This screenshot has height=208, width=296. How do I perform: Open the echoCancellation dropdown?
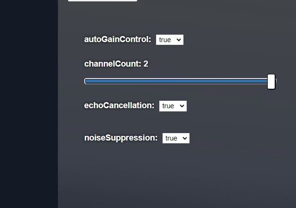(x=173, y=106)
